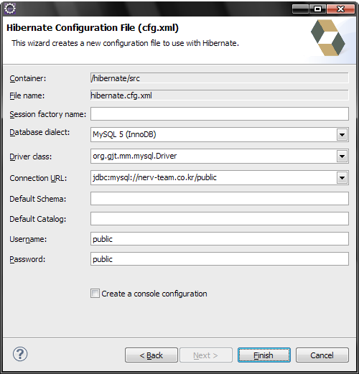359x374 pixels.
Task: Minimize the wizard window
Action: coord(301,9)
